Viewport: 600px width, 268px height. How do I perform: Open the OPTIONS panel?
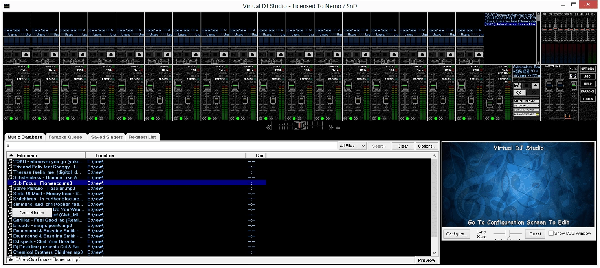coord(588,69)
